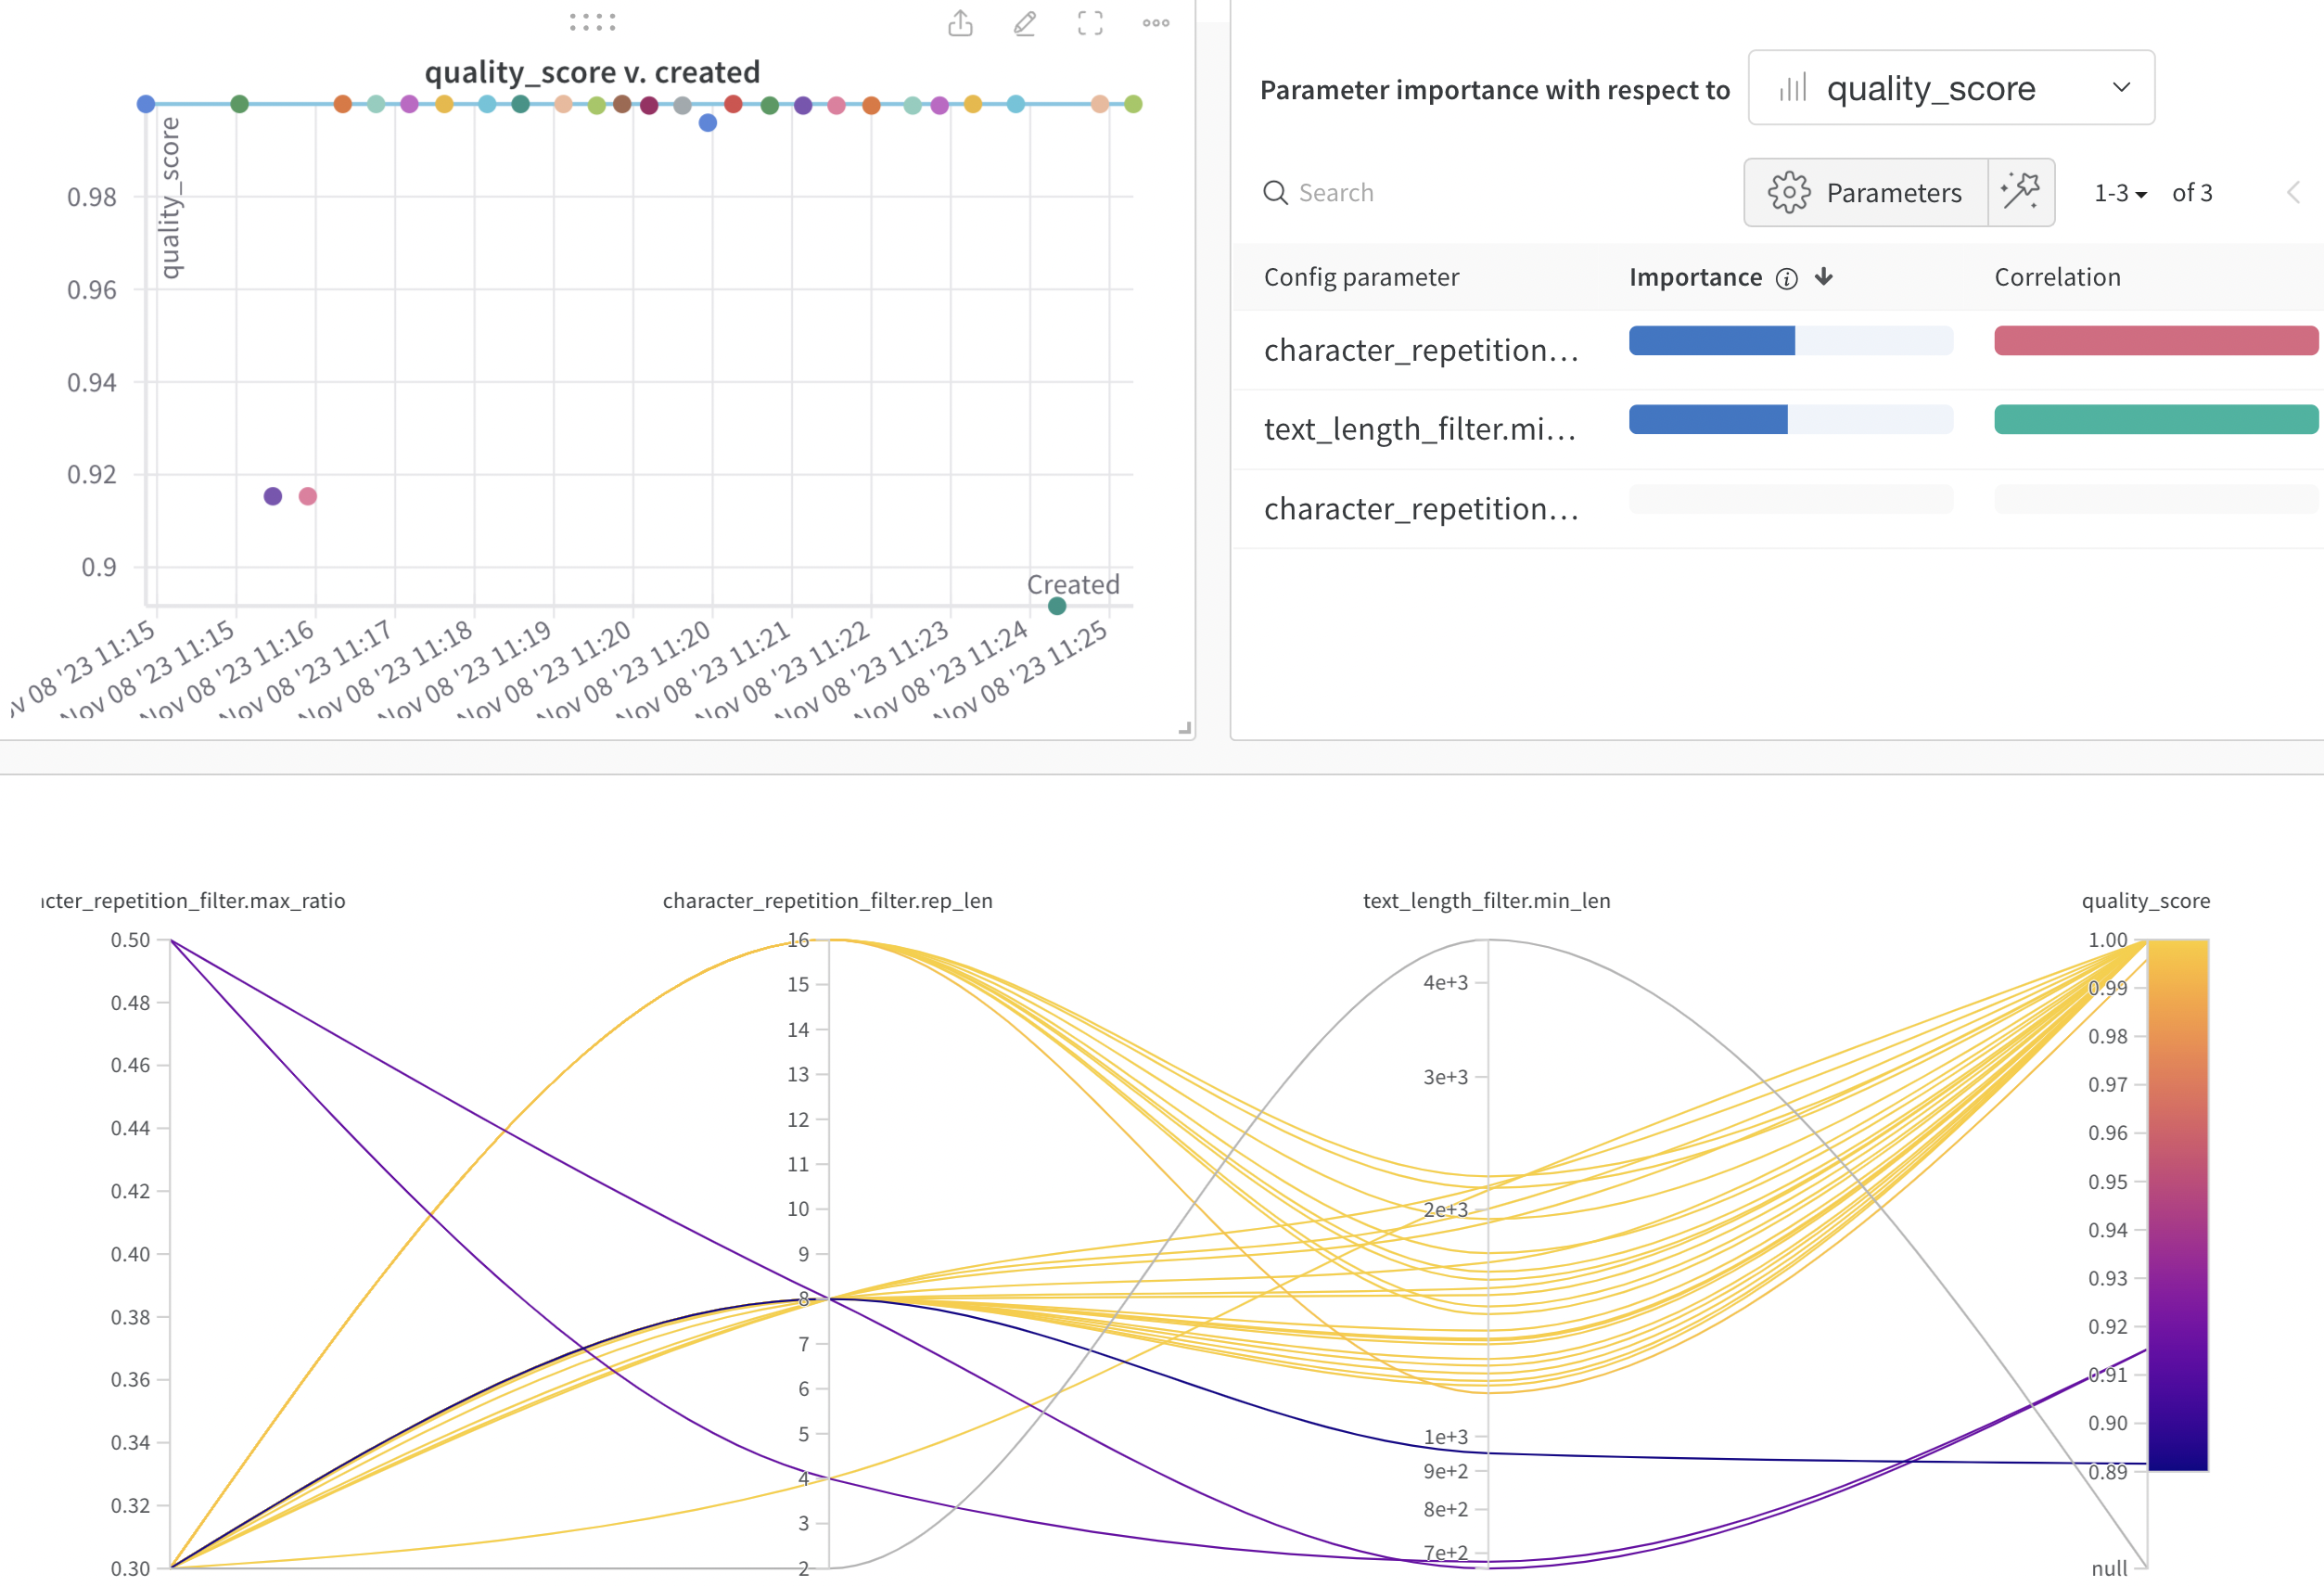Viewport: 2324px width, 1586px height.
Task: Open the 1-3 rows pagination dropdown
Action: click(x=2120, y=193)
